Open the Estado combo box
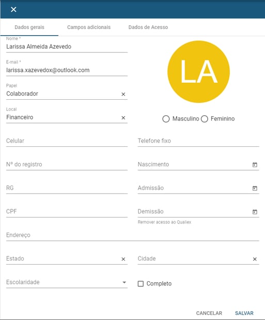The height and width of the screenshot is (320, 265). click(63, 259)
